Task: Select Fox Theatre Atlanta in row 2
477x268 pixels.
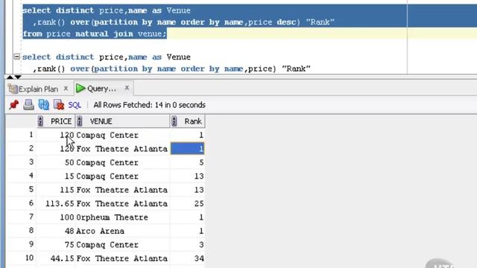Action: point(122,149)
